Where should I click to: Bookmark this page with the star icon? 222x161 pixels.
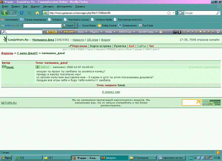pyautogui.click(x=169, y=13)
